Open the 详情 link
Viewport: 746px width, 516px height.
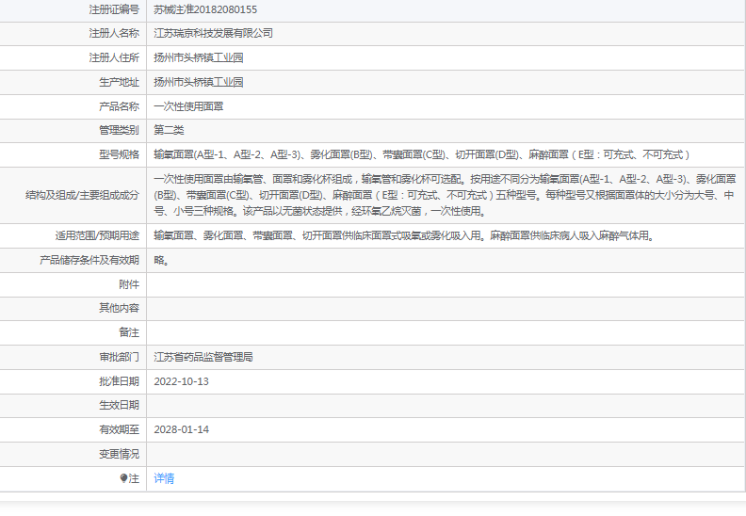tap(164, 478)
